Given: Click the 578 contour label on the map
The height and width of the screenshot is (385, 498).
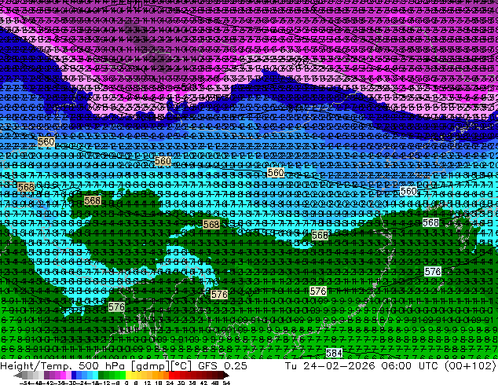Looking at the screenshot, I should pyautogui.click(x=433, y=271).
